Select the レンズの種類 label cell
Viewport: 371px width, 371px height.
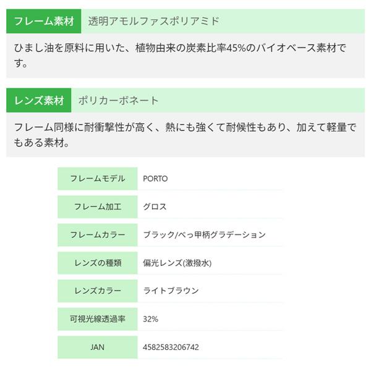point(98,263)
